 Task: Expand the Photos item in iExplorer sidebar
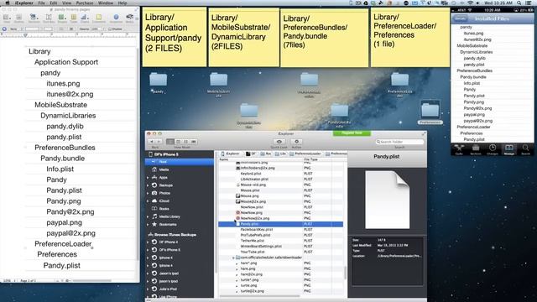[x=148, y=193]
